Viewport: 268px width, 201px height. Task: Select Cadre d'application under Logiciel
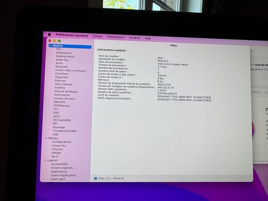pos(63,175)
